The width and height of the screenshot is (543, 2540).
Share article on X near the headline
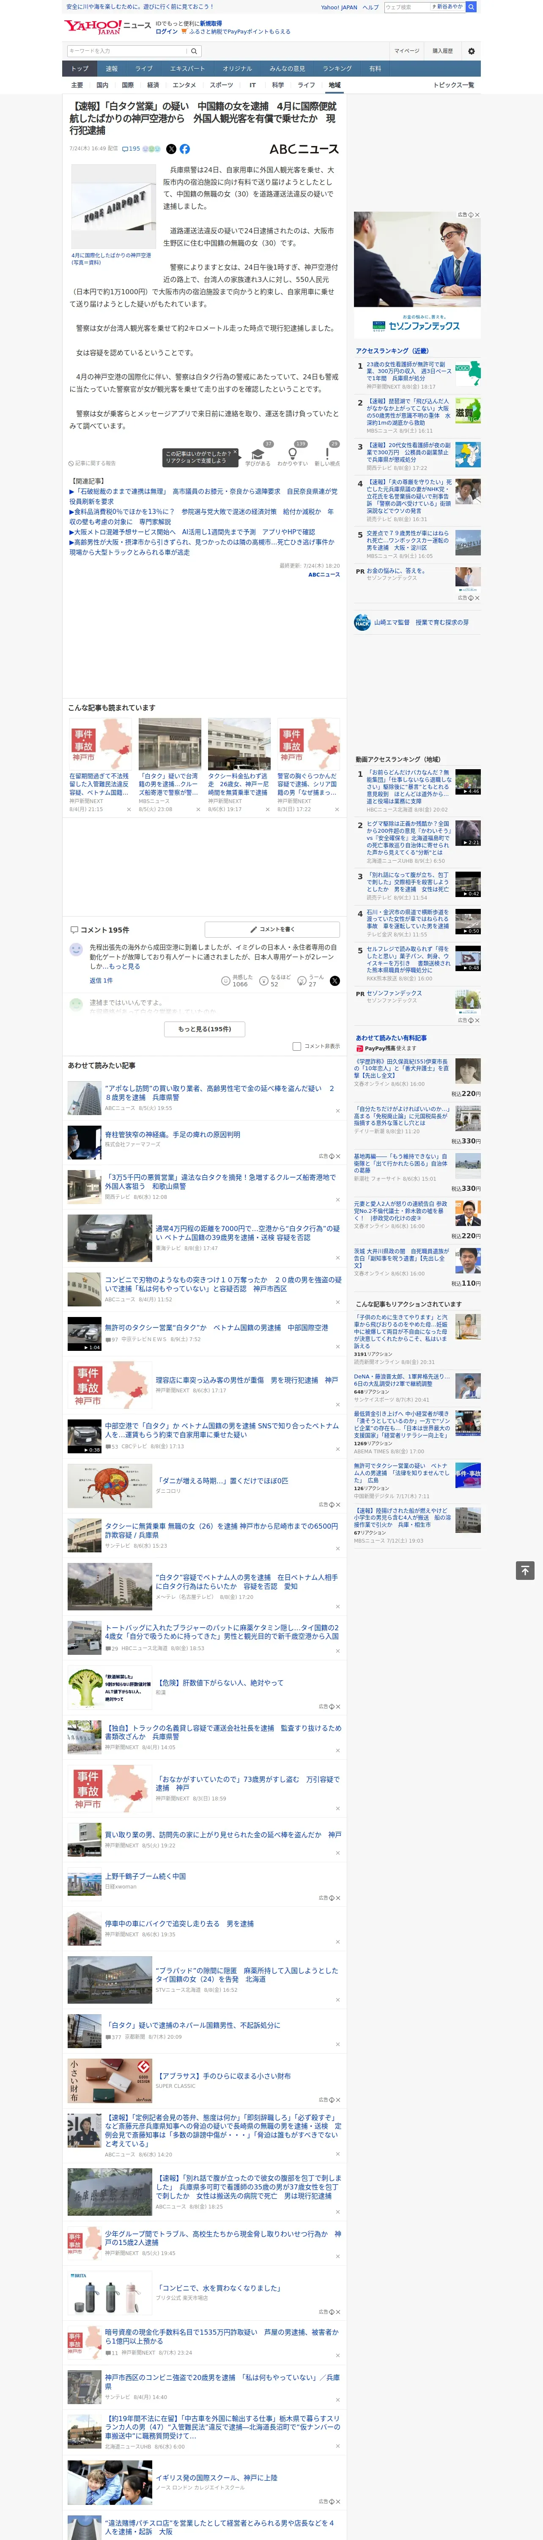(x=170, y=149)
